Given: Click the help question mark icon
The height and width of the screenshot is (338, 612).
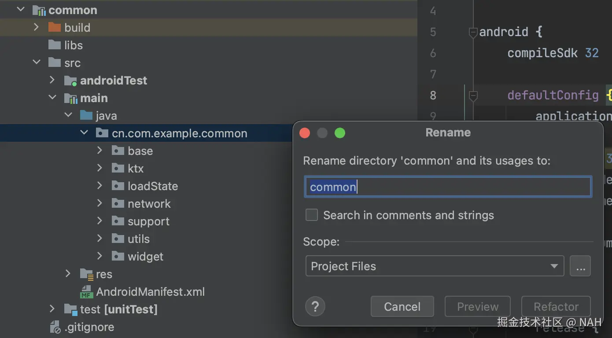Looking at the screenshot, I should pos(315,306).
